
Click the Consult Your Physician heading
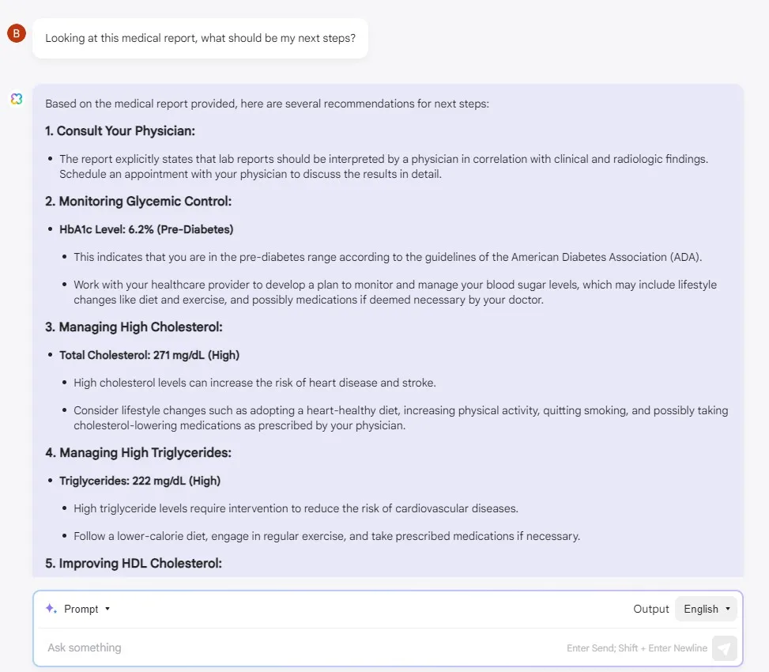pyautogui.click(x=120, y=131)
